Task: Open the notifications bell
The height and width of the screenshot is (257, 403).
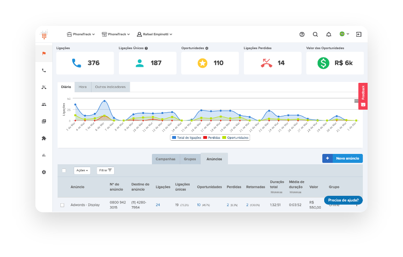Action: coord(329,34)
